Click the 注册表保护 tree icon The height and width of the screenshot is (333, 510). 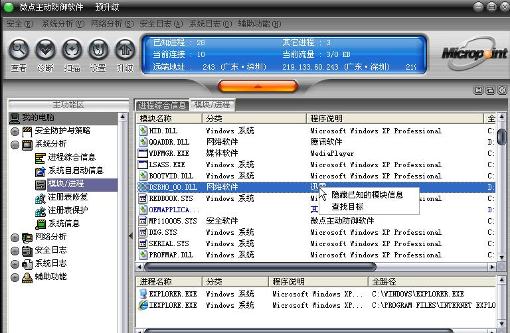(41, 212)
